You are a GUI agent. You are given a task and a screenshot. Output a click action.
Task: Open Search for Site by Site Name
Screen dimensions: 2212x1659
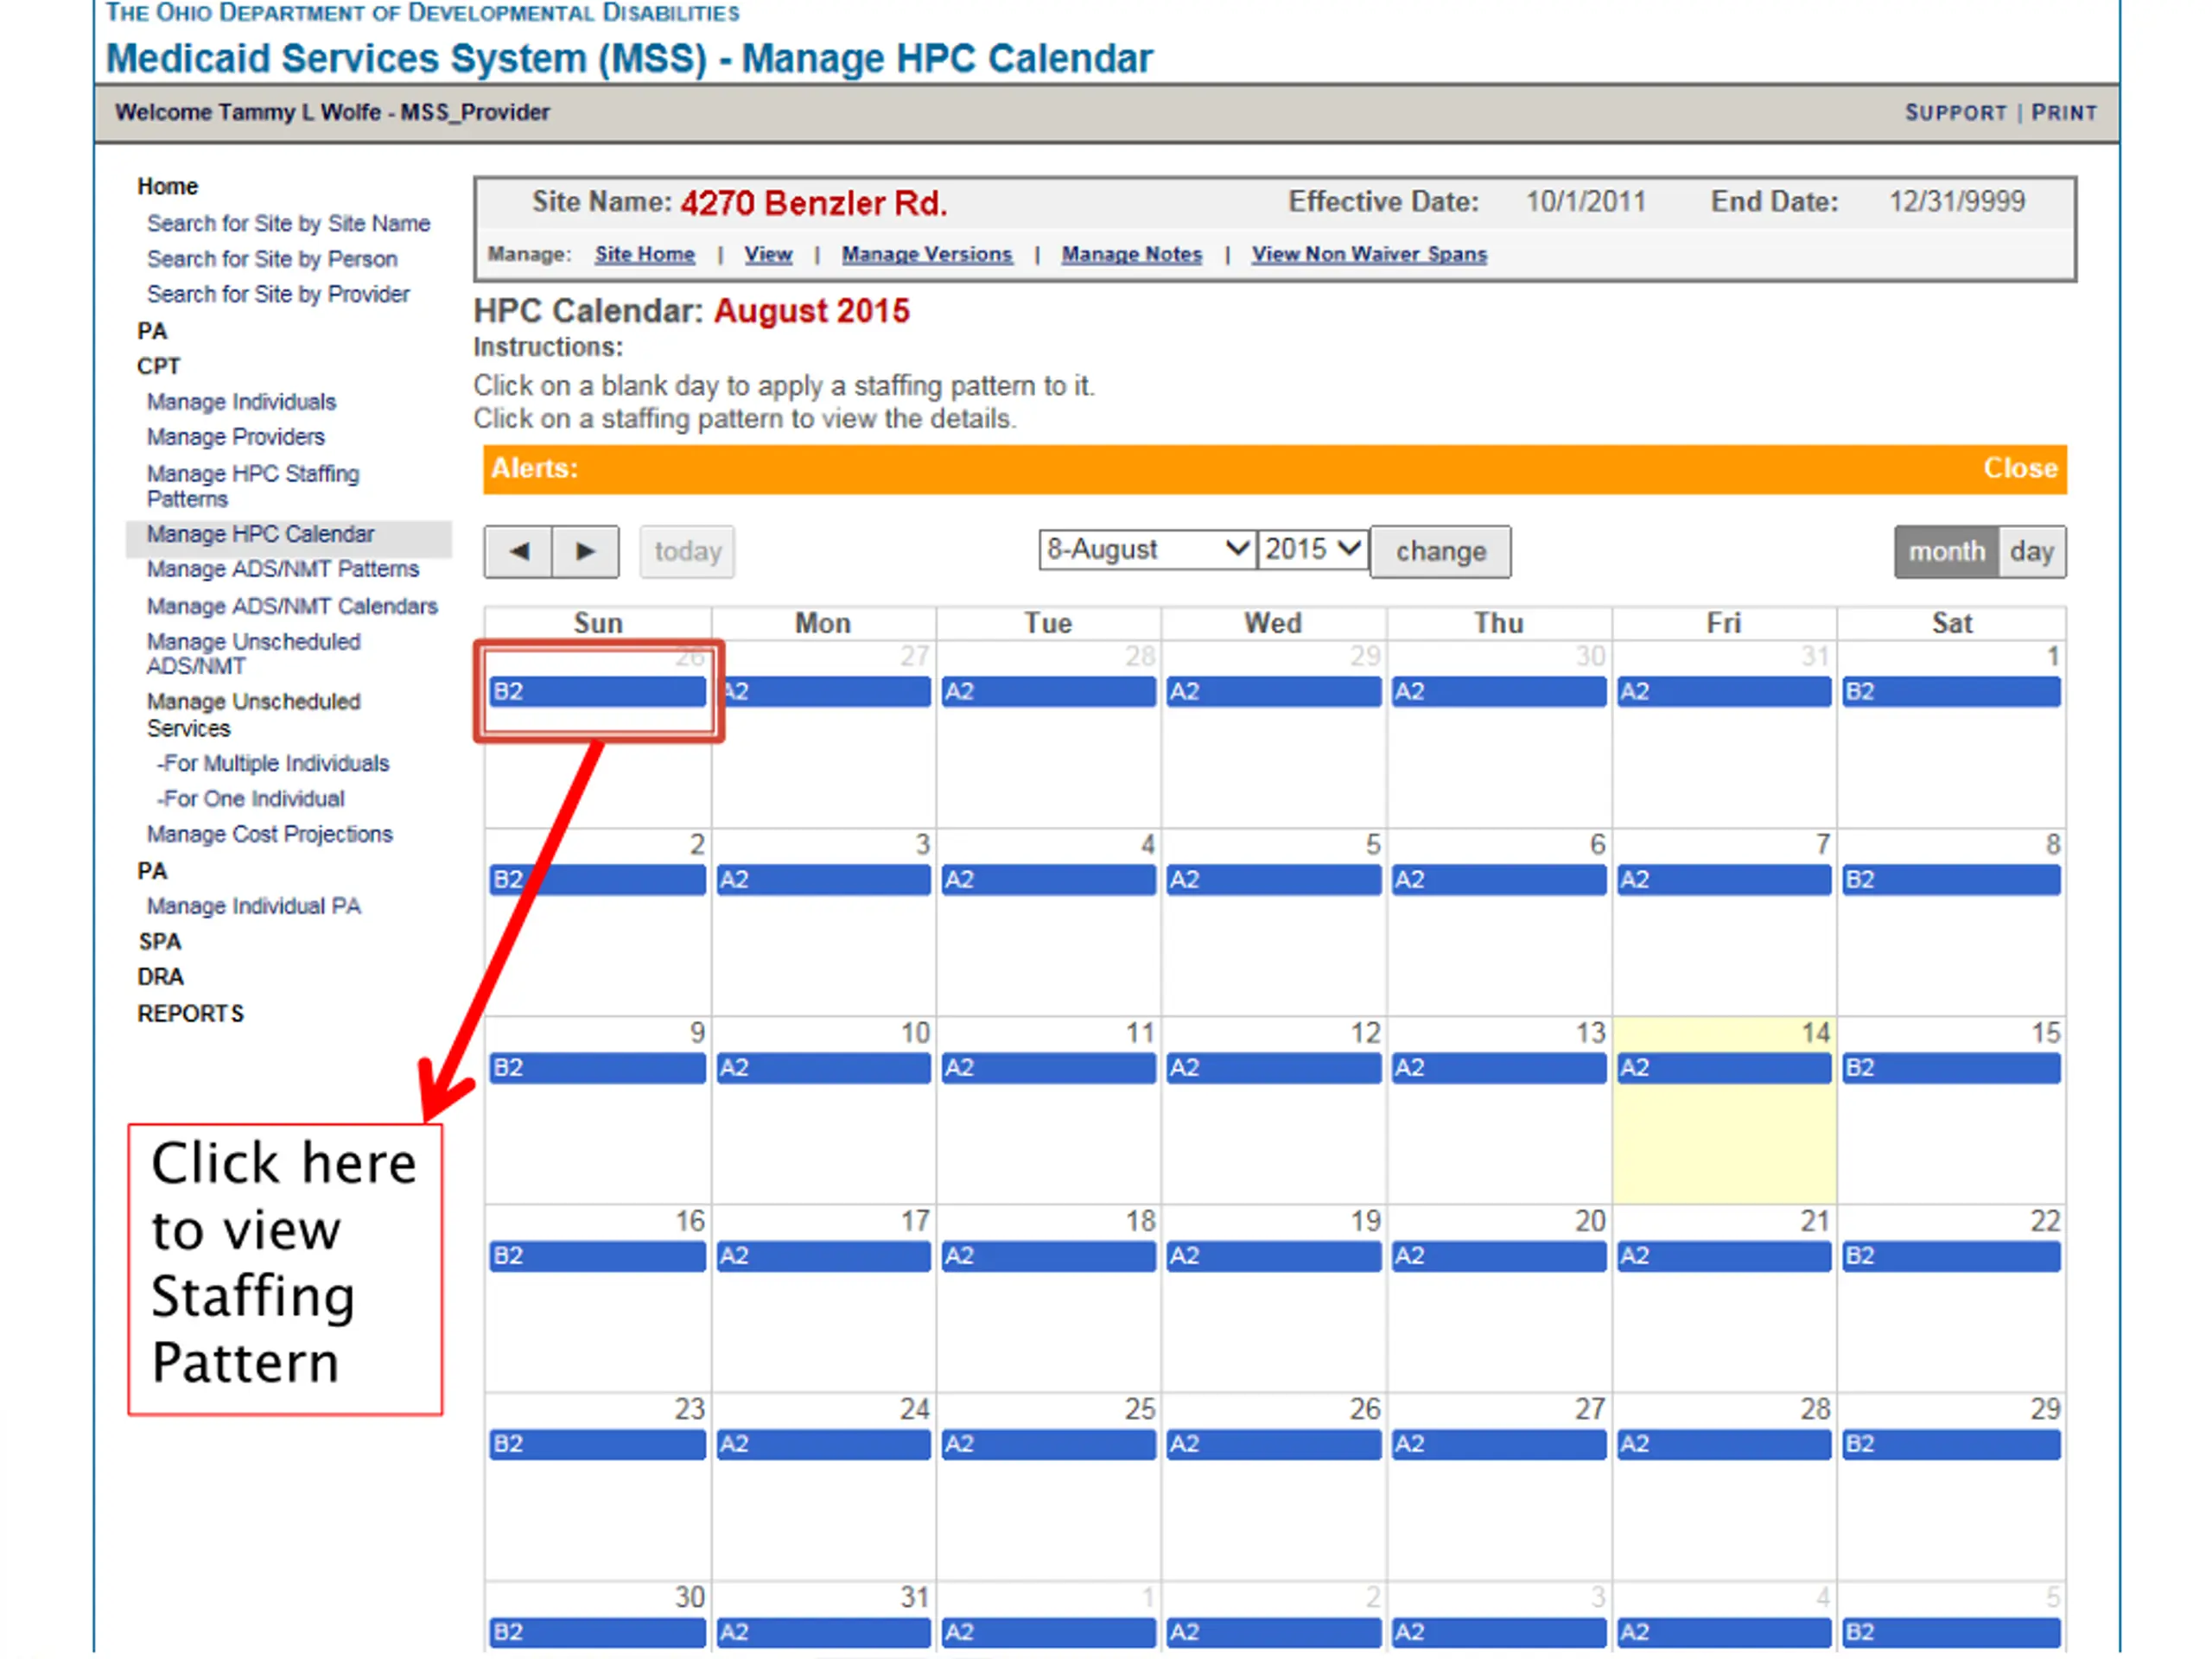point(288,223)
